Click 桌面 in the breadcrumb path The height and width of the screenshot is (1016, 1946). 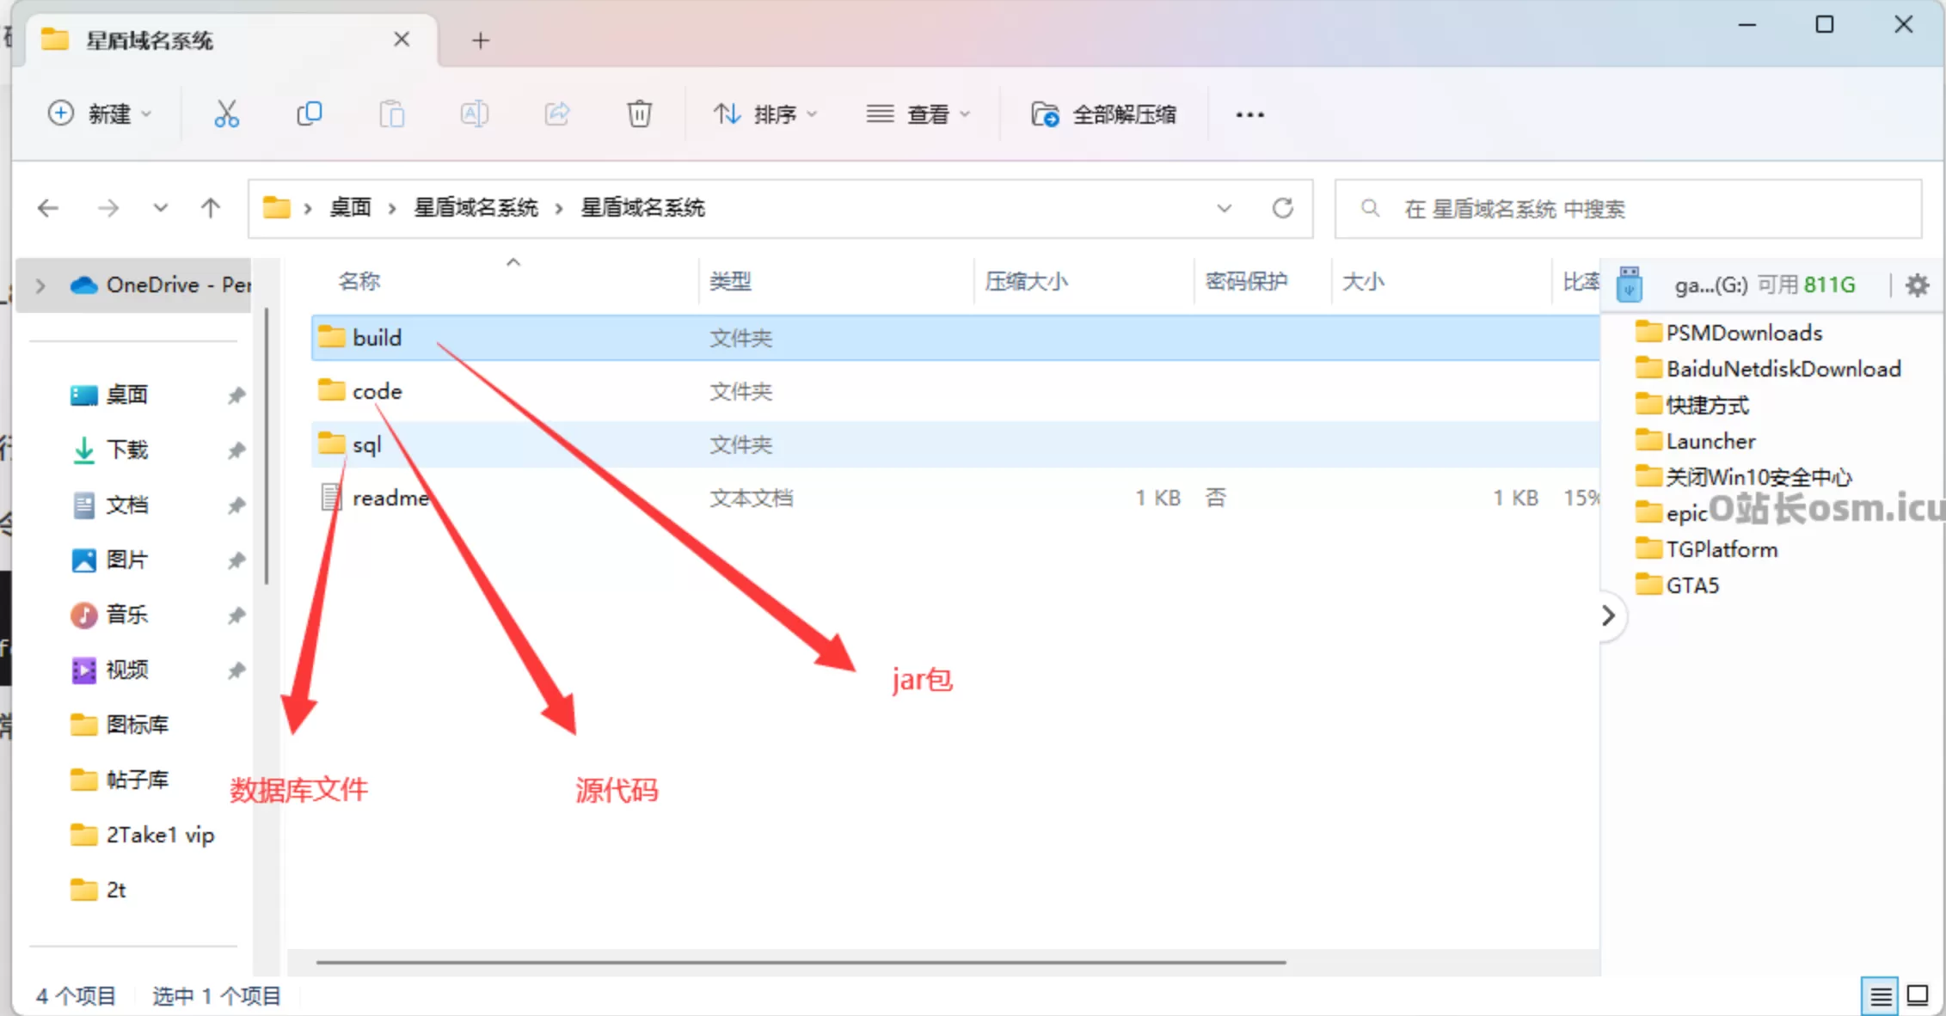(350, 208)
